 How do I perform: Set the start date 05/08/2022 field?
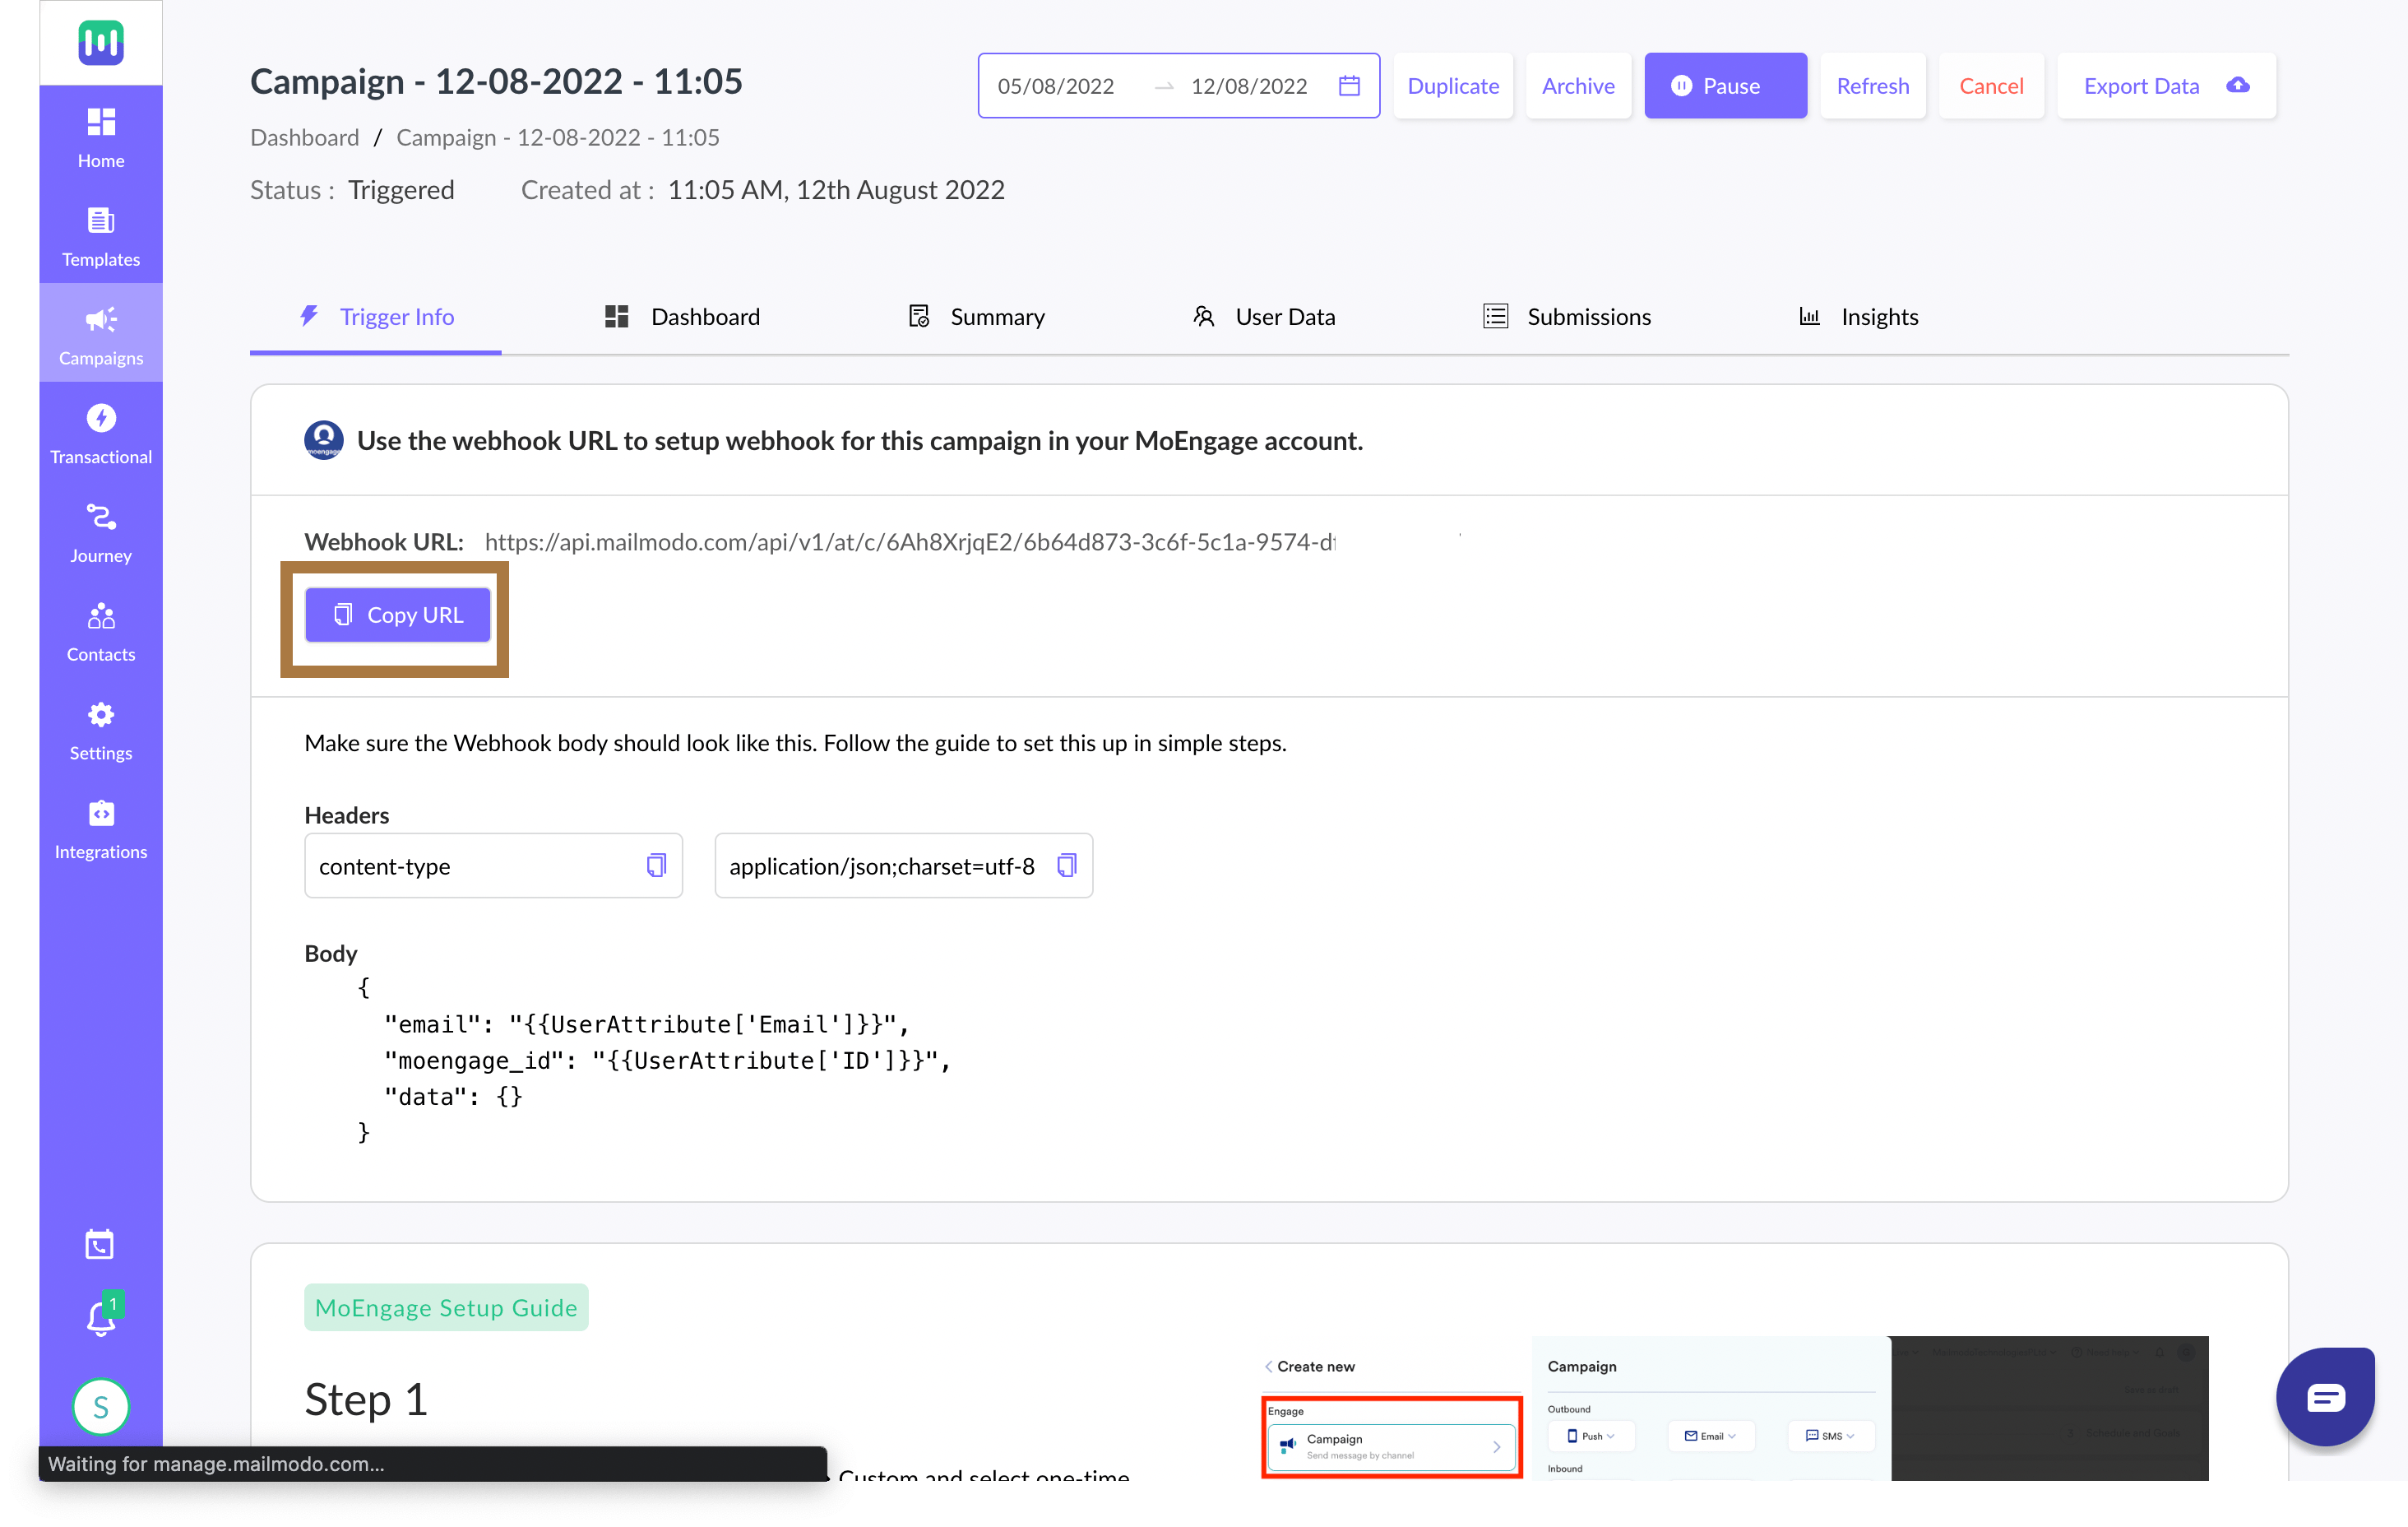1056,86
